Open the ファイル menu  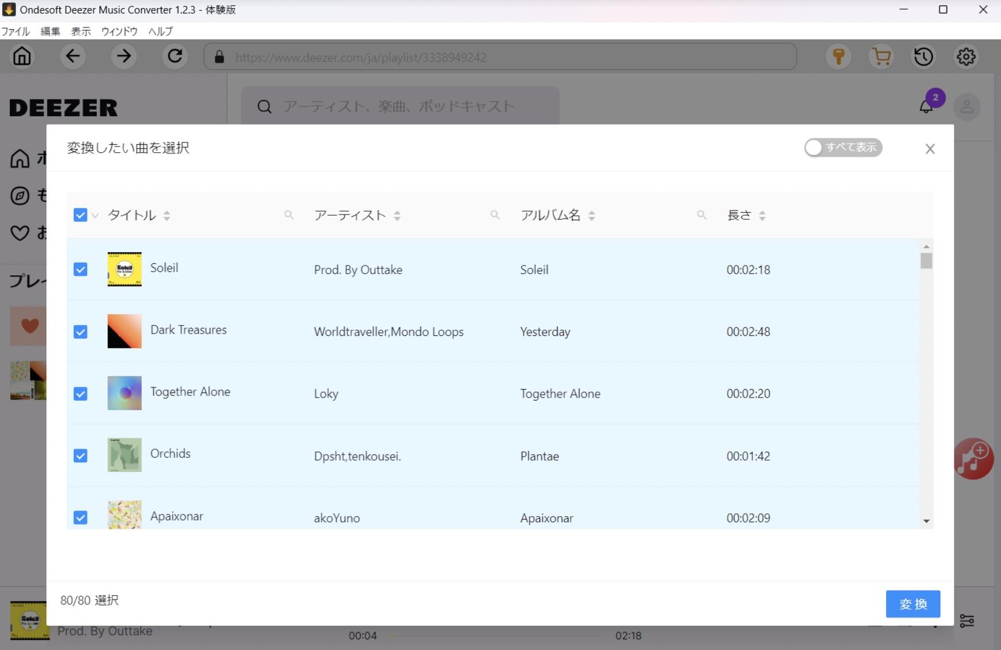tap(15, 31)
